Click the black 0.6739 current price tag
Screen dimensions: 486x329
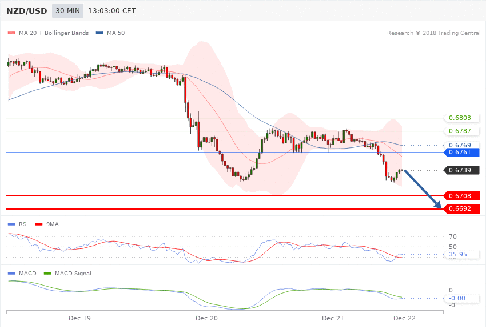(x=462, y=170)
